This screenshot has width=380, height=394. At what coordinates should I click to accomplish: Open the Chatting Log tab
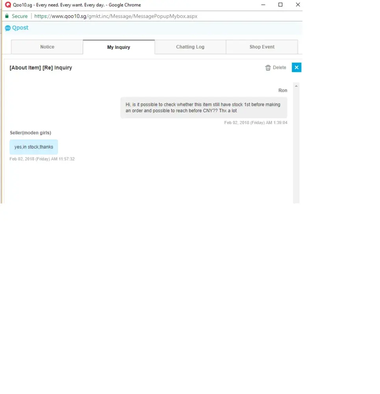point(190,47)
